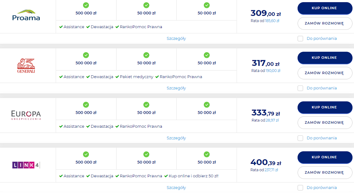Image resolution: width=354 pixels, height=196 pixels.
Task: Select Link4 Do porównania checkbox
Action: click(300, 188)
